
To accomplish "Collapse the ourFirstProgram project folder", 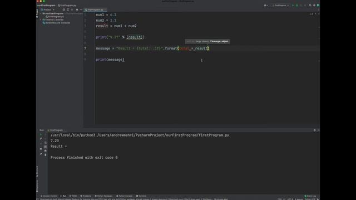I will (x=41, y=13).
